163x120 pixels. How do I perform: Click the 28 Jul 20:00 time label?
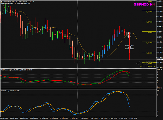[64, 118]
